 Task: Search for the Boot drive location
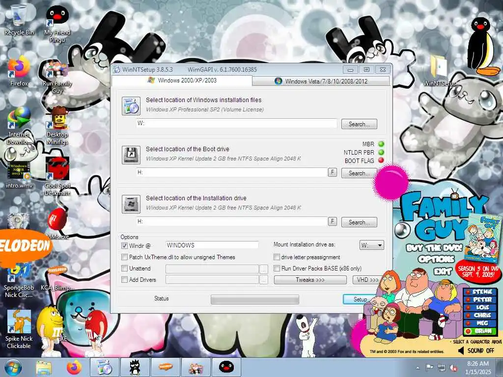pos(359,173)
